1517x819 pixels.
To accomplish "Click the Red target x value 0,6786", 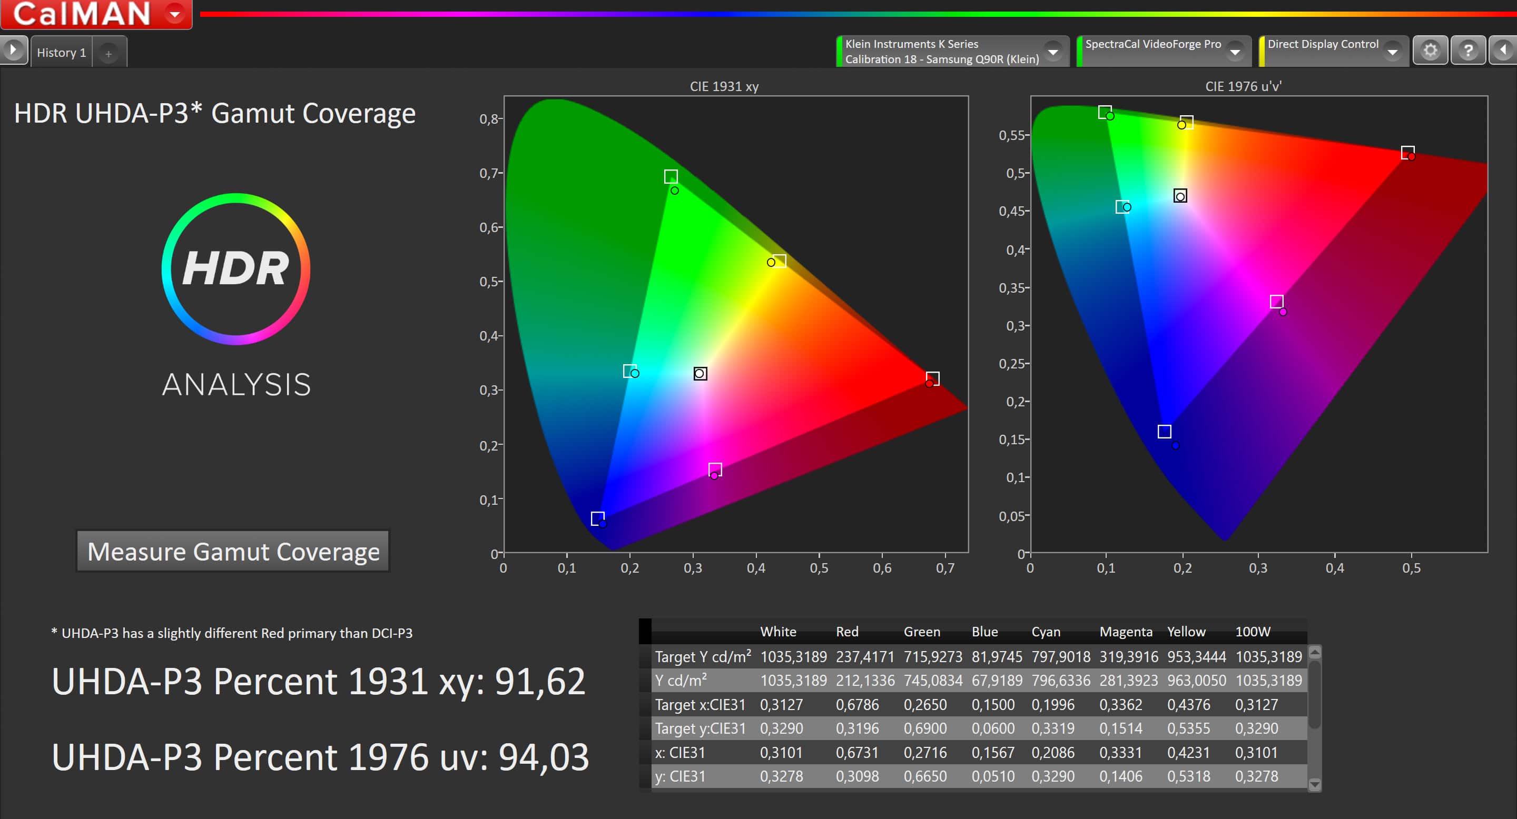I will (x=857, y=704).
